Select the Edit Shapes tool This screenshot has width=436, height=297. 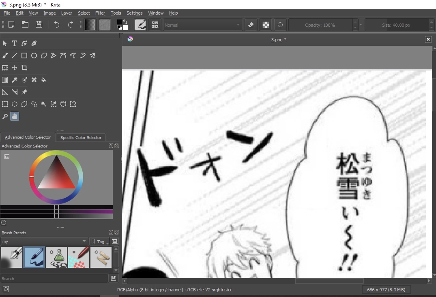[x=24, y=43]
